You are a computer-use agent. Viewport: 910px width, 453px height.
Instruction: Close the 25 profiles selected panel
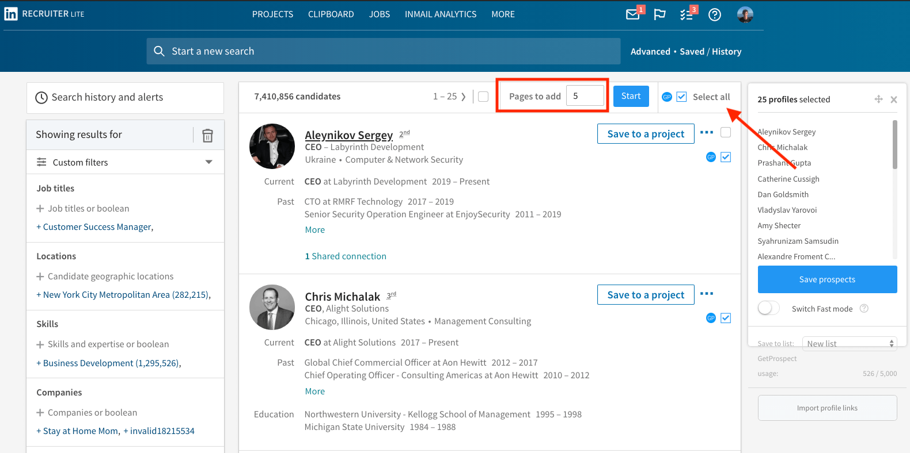tap(894, 99)
